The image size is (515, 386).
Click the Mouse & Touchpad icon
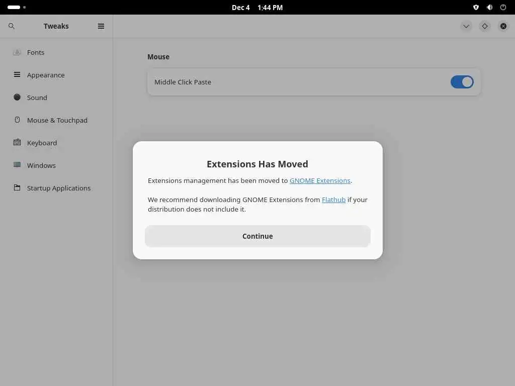(17, 120)
